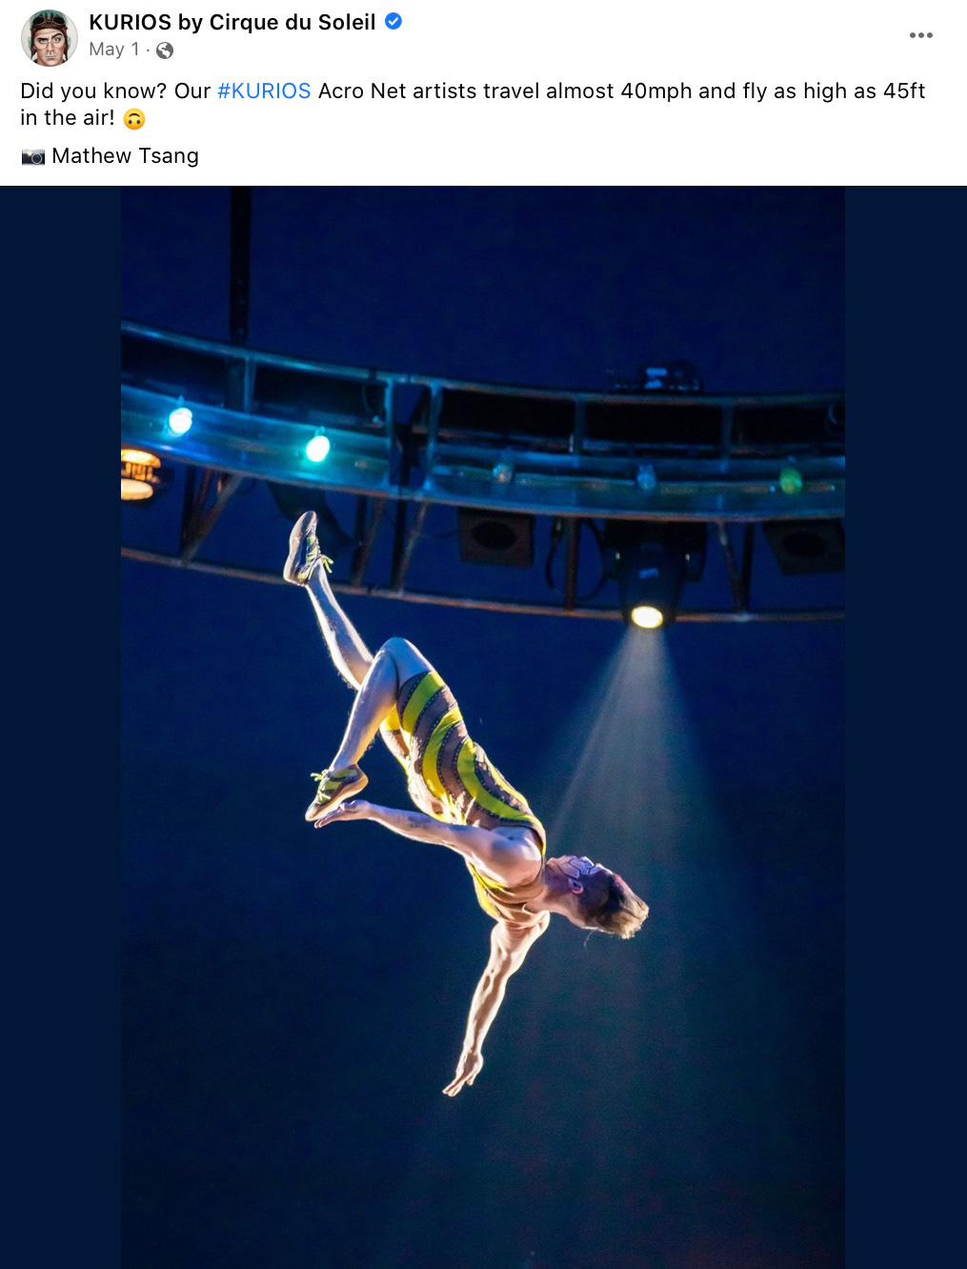Click the acrobat's raised shoe

coord(304,547)
